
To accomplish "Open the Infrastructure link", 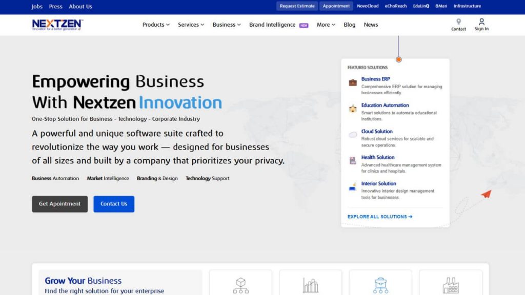I will click(x=467, y=6).
